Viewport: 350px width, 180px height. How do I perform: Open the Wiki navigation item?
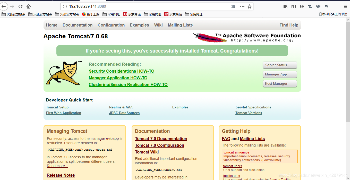pos(158,25)
